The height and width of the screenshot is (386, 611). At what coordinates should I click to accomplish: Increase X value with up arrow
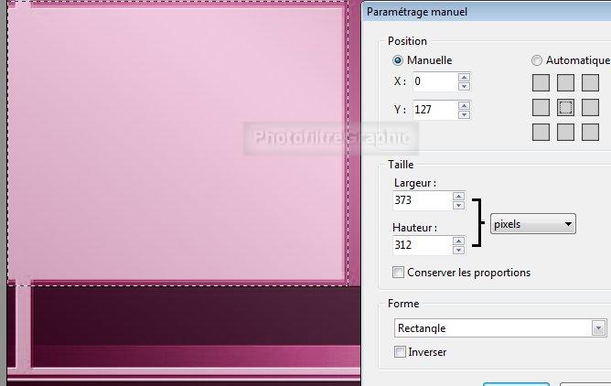[x=465, y=77]
